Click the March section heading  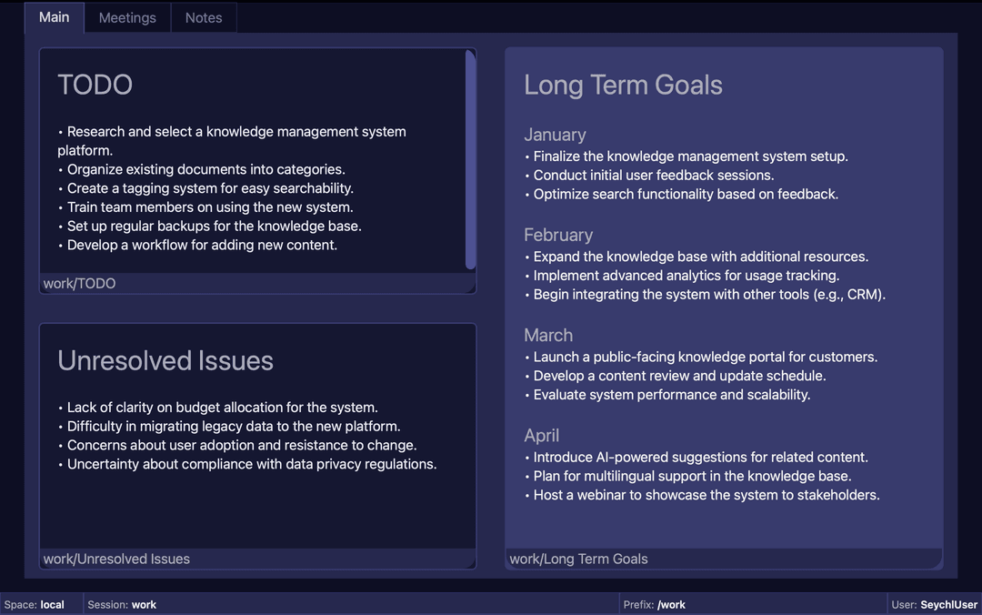(x=548, y=335)
